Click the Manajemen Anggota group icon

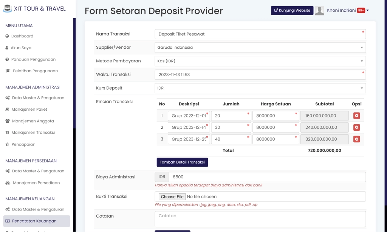pyautogui.click(x=7, y=121)
